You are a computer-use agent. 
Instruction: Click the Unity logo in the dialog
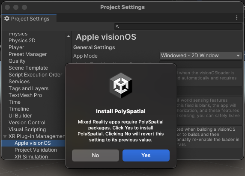pos(121,85)
